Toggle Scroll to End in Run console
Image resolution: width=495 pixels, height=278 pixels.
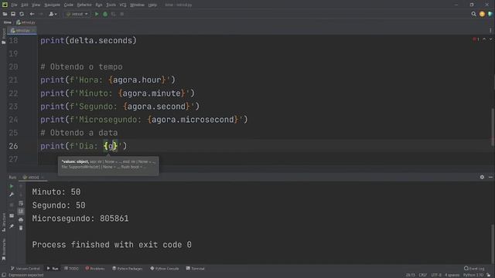point(21,211)
